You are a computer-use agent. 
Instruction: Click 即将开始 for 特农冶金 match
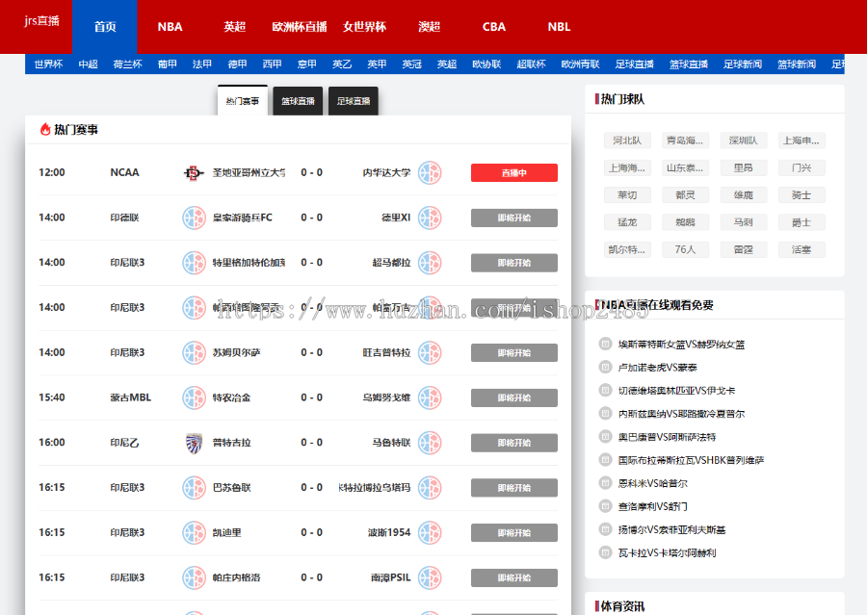[x=514, y=397]
